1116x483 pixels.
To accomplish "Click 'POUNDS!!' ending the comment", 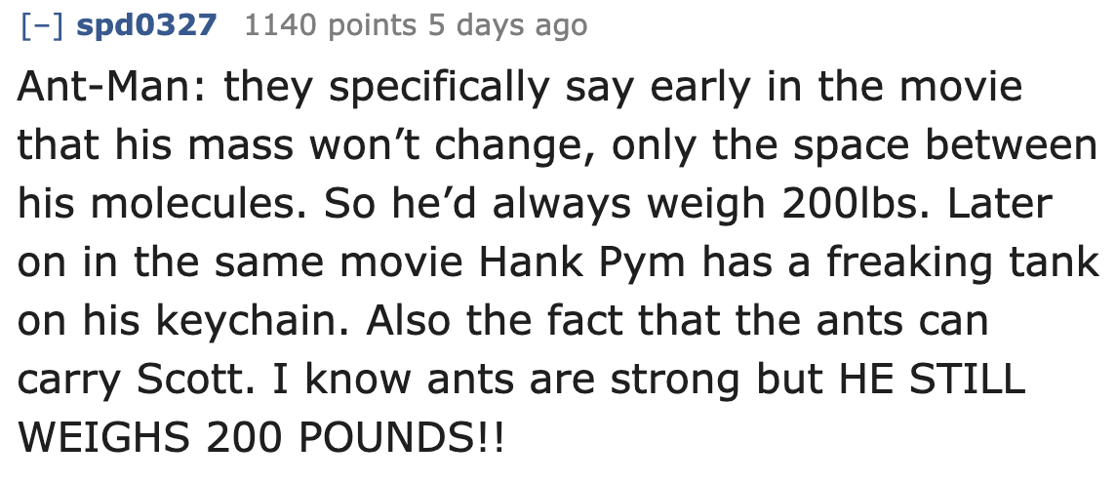I will coord(400,439).
